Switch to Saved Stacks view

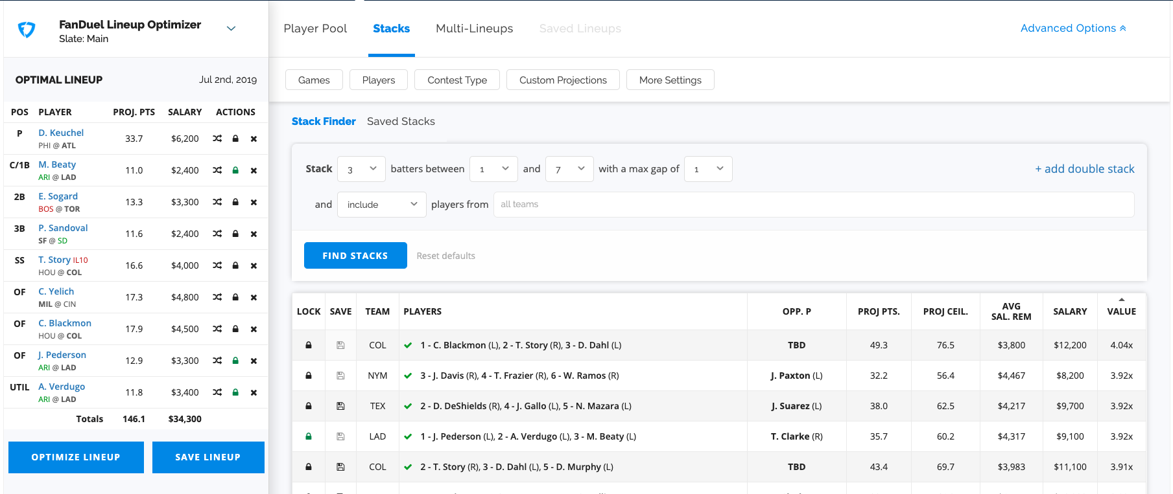click(401, 121)
